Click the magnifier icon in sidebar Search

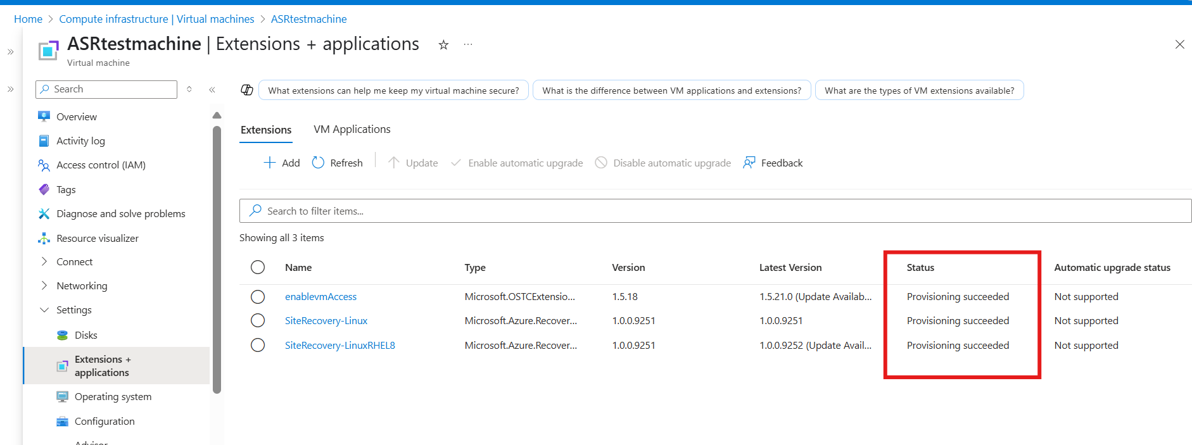click(x=44, y=89)
